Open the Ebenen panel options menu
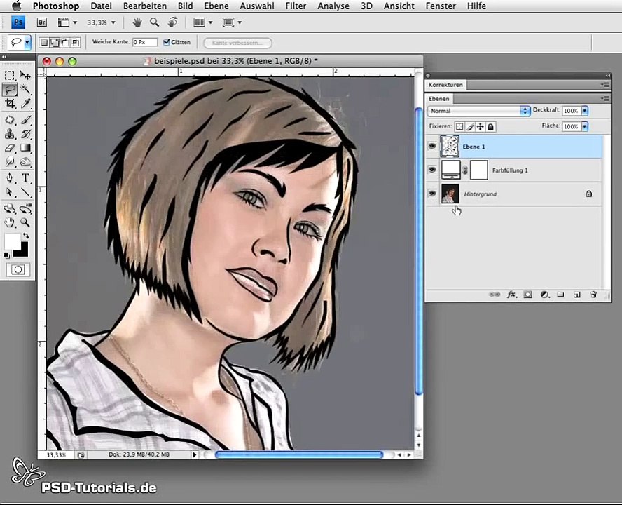Viewport: 622px width, 505px height. [605, 98]
